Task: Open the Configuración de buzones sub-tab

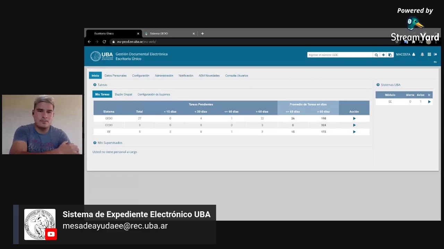Action: click(154, 94)
